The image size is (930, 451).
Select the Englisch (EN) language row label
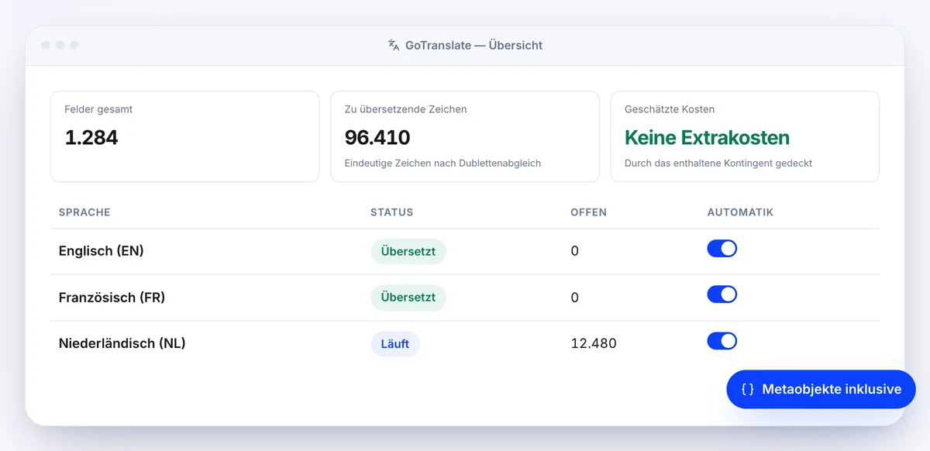[x=102, y=251]
